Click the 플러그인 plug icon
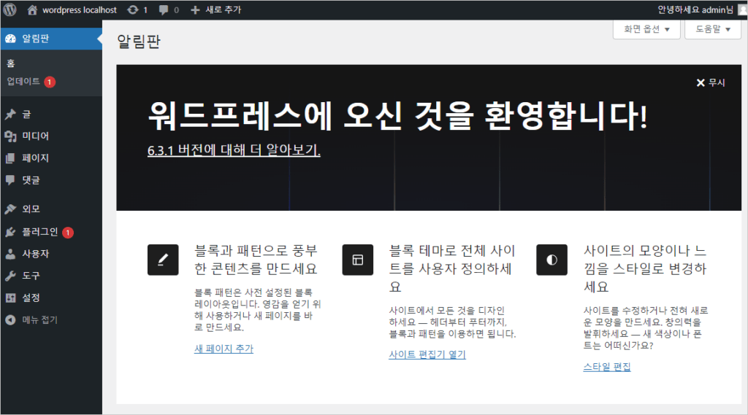Image resolution: width=748 pixels, height=415 pixels. click(x=10, y=232)
